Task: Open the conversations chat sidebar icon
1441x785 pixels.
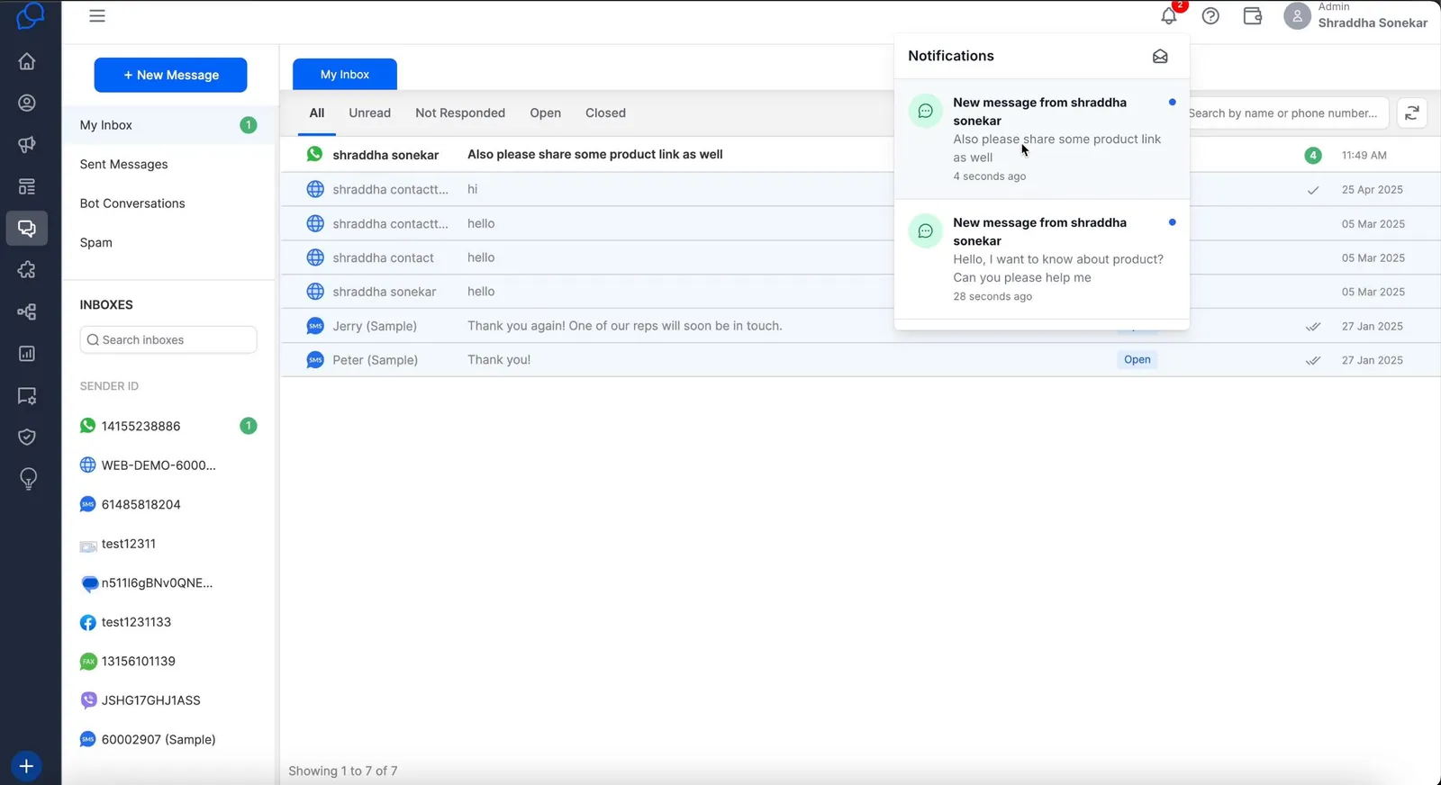Action: tap(27, 229)
